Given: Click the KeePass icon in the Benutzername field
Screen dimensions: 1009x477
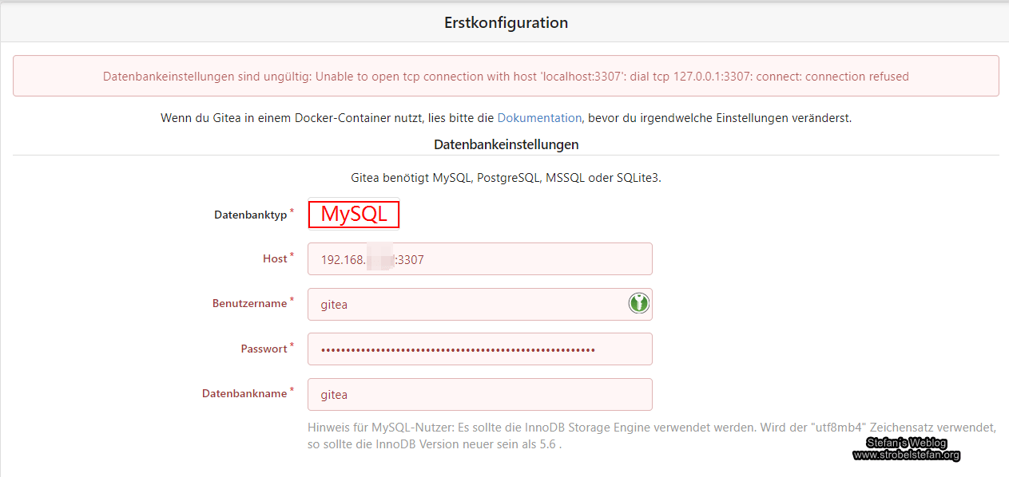Looking at the screenshot, I should (638, 303).
